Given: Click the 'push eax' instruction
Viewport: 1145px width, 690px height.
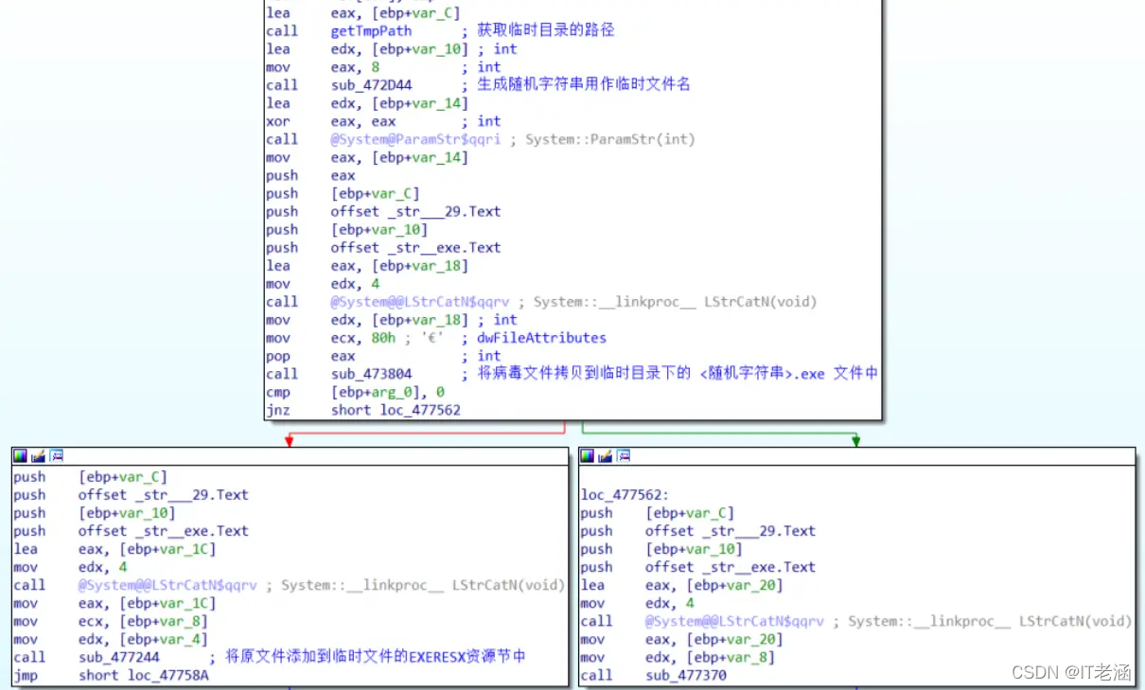Looking at the screenshot, I should (x=310, y=175).
